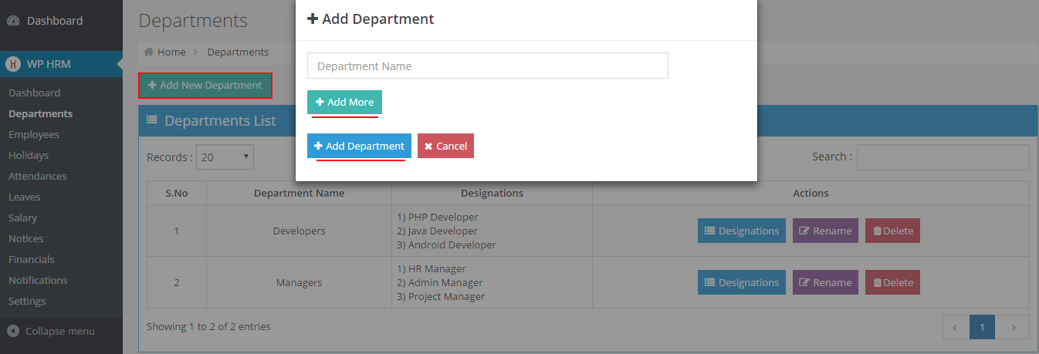Click the Departments List header icon
The width and height of the screenshot is (1039, 354).
click(x=152, y=120)
